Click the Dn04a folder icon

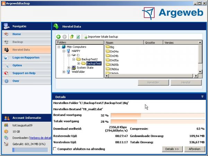(108, 51)
